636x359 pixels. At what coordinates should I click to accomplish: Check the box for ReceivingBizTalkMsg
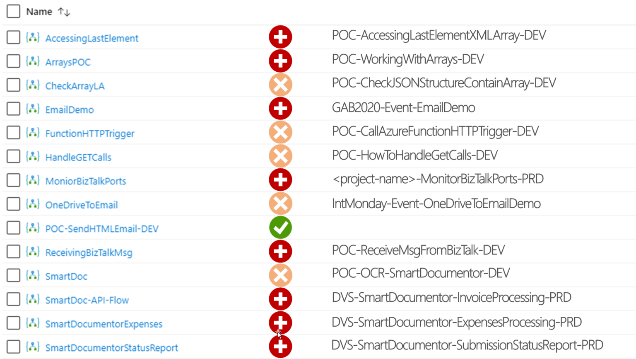click(x=13, y=252)
